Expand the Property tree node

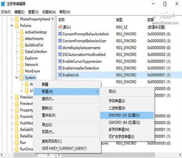(12, 110)
